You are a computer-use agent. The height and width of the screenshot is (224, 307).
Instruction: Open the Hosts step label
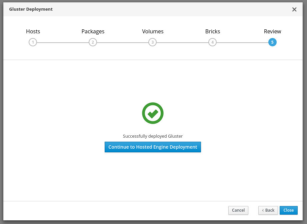[33, 31]
